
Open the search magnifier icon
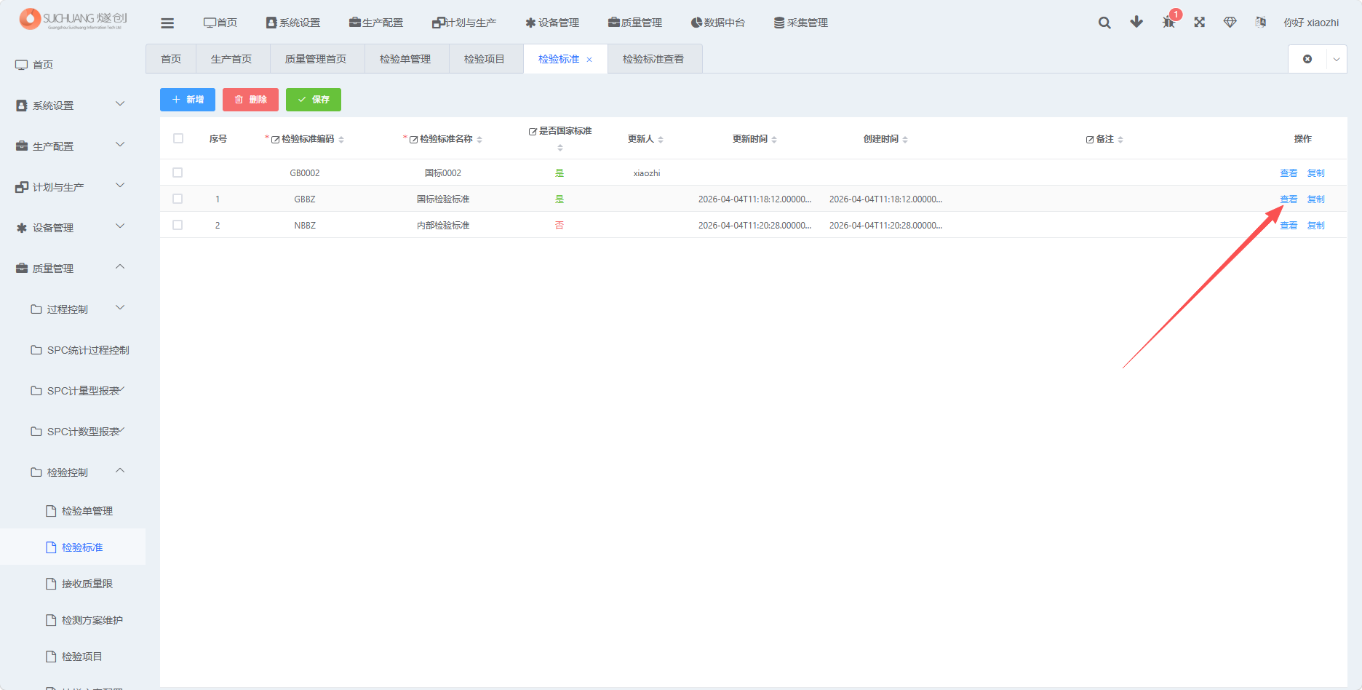[x=1104, y=23]
